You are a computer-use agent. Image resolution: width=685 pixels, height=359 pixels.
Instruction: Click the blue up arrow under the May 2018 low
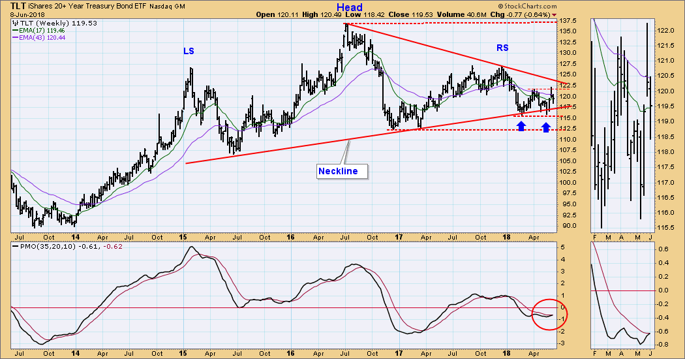click(546, 127)
